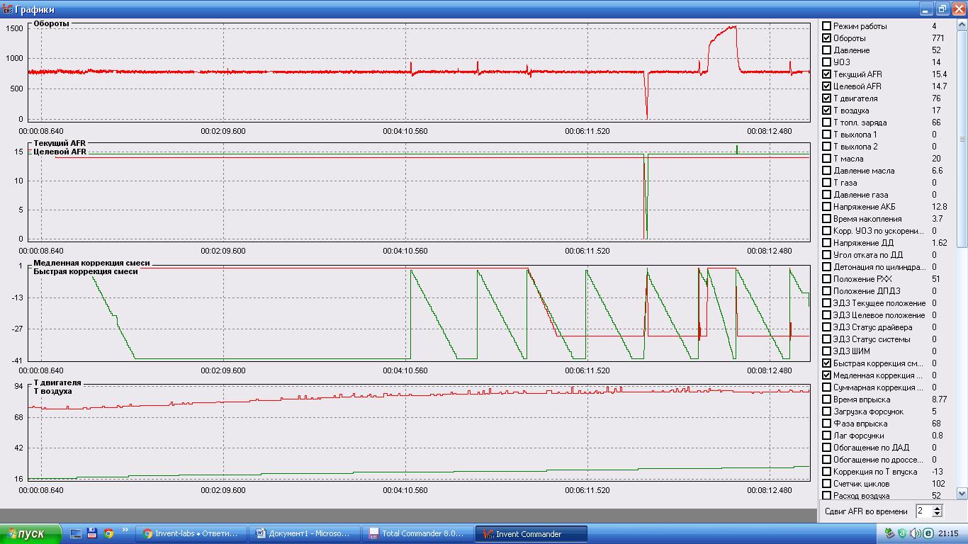This screenshot has height=544, width=968.
Task: Click the parameter list scroll down arrow
Action: 962,493
